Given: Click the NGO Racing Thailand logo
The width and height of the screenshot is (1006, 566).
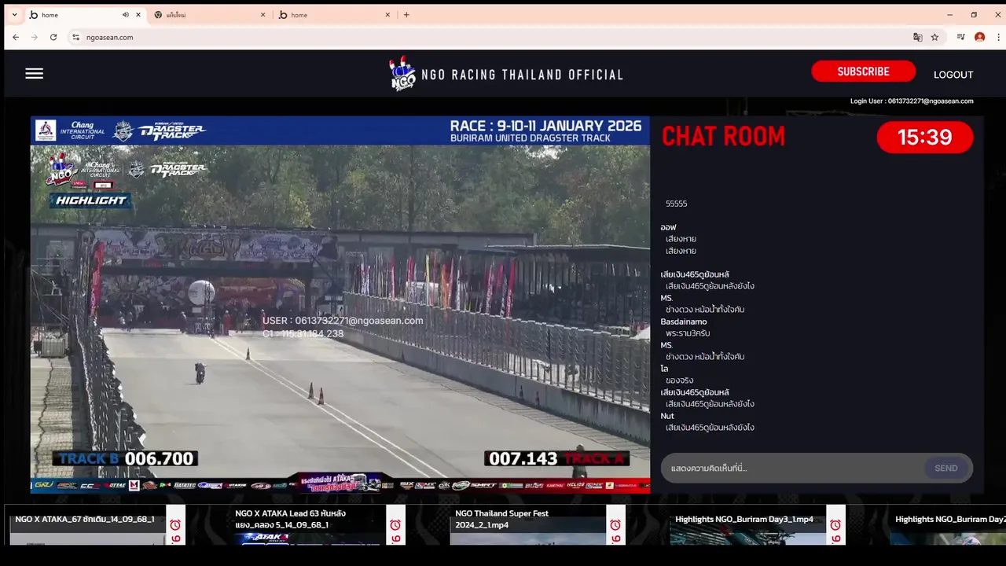Looking at the screenshot, I should 506,74.
